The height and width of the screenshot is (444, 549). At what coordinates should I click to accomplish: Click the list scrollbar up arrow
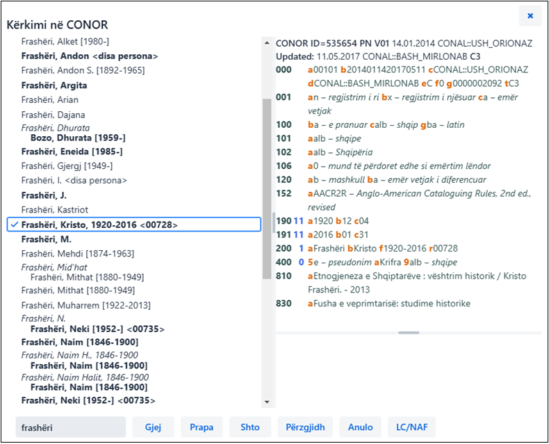point(267,42)
